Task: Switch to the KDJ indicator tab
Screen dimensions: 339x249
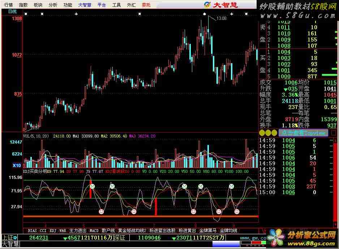Action: tap(53, 231)
